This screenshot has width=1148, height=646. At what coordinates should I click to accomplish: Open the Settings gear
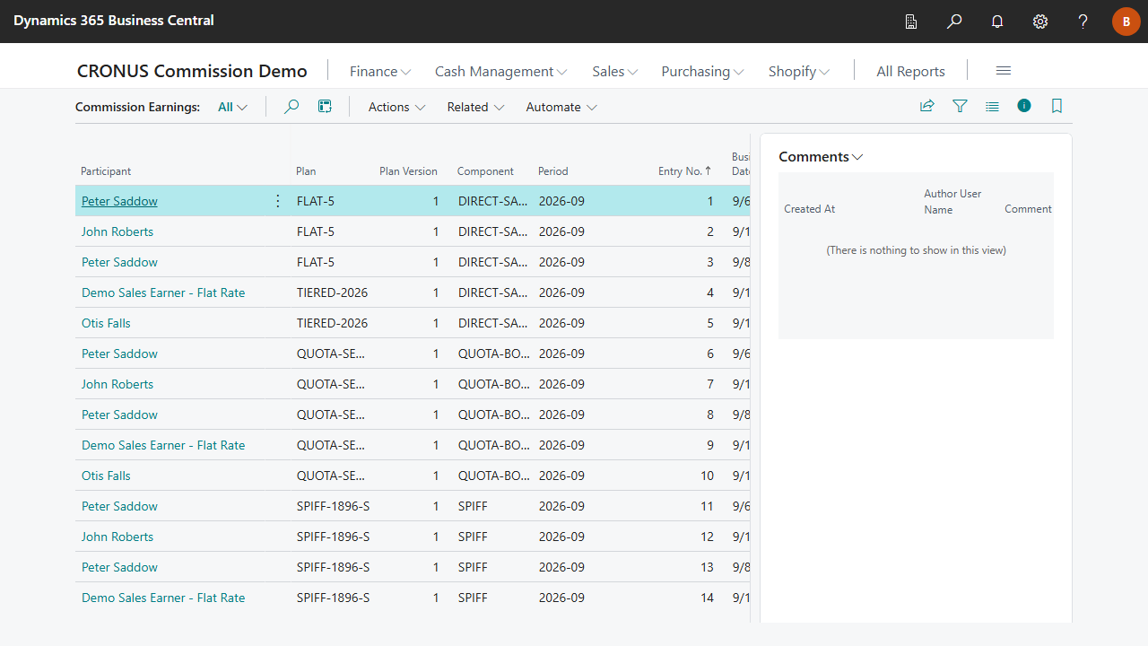pyautogui.click(x=1040, y=22)
